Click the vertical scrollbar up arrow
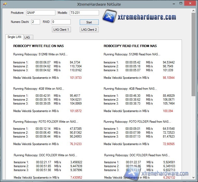This screenshot has width=198, height=182. [193, 11]
